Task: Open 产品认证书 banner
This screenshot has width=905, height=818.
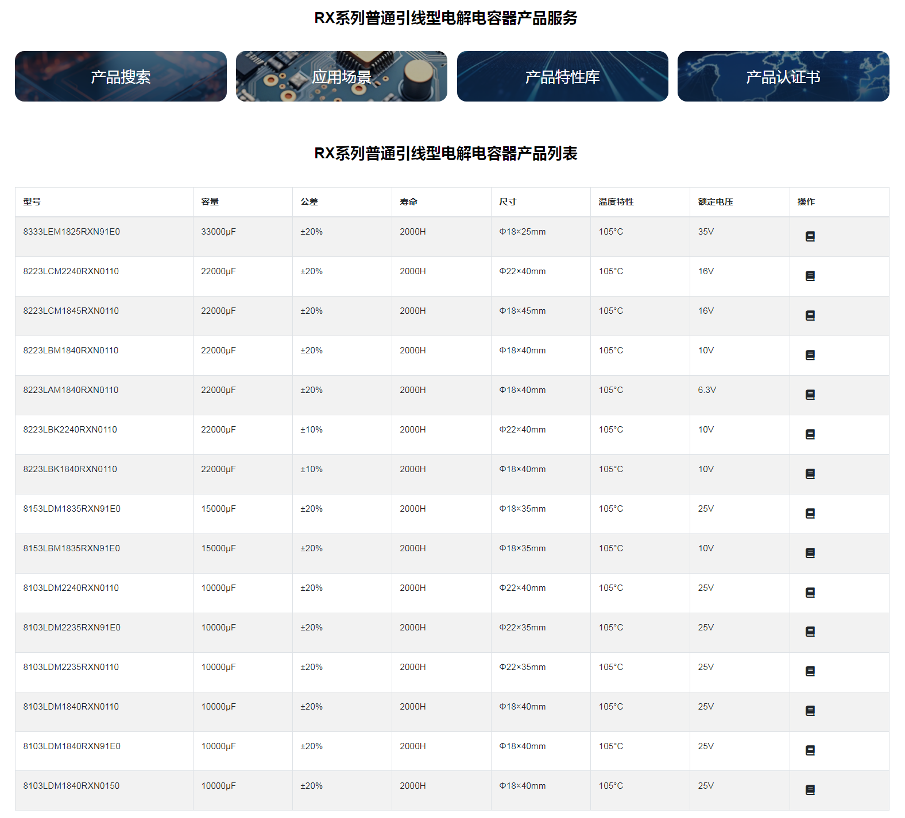Action: [x=783, y=76]
